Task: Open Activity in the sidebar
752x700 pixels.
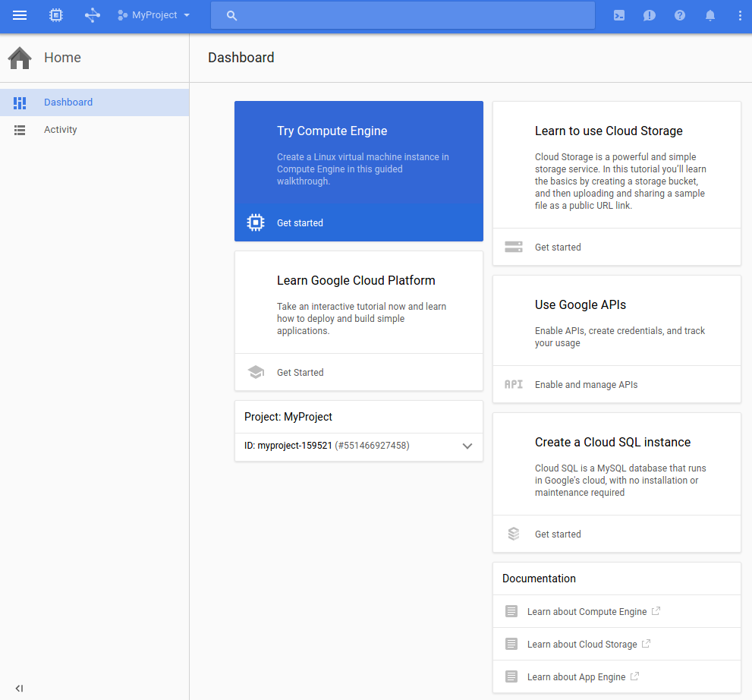Action: (60, 130)
